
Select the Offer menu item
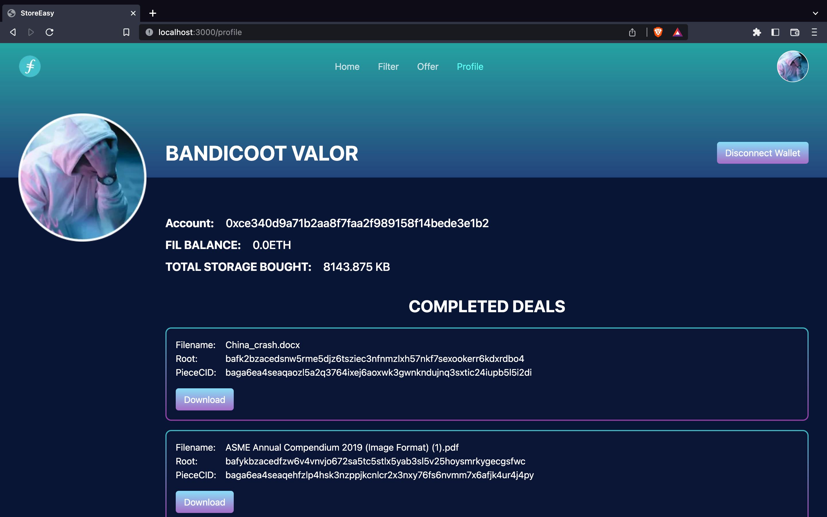[x=428, y=66]
